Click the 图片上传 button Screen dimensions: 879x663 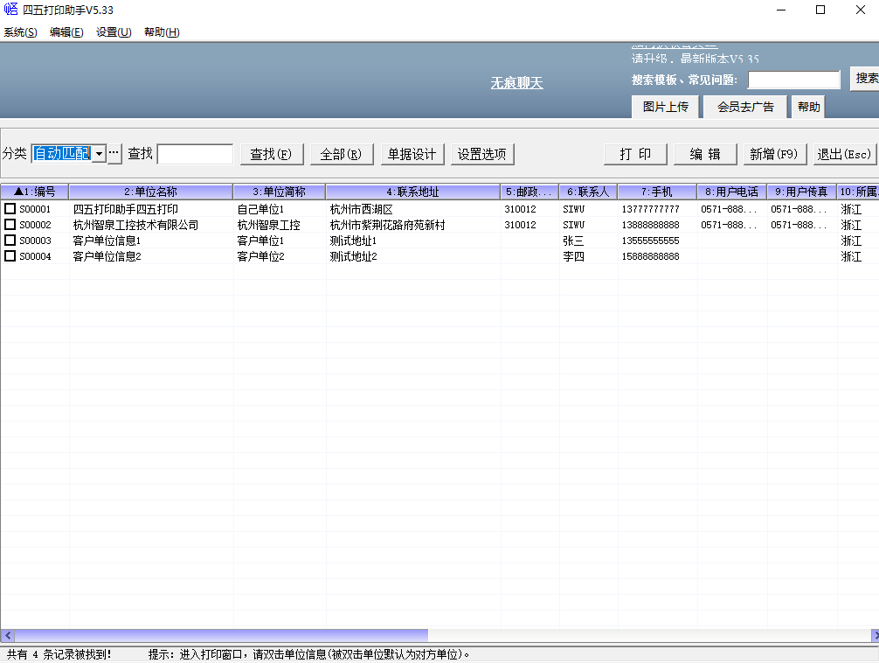click(x=666, y=107)
